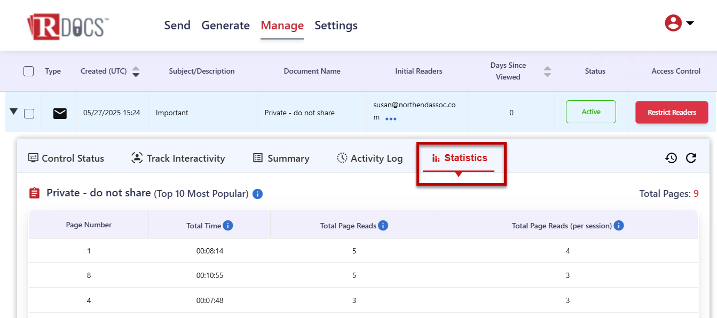
Task: Click the Restrict Readers button
Action: coord(672,113)
